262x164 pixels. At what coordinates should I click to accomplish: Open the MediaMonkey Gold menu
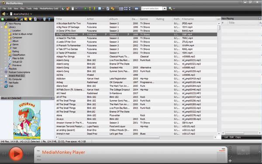pos(49,9)
